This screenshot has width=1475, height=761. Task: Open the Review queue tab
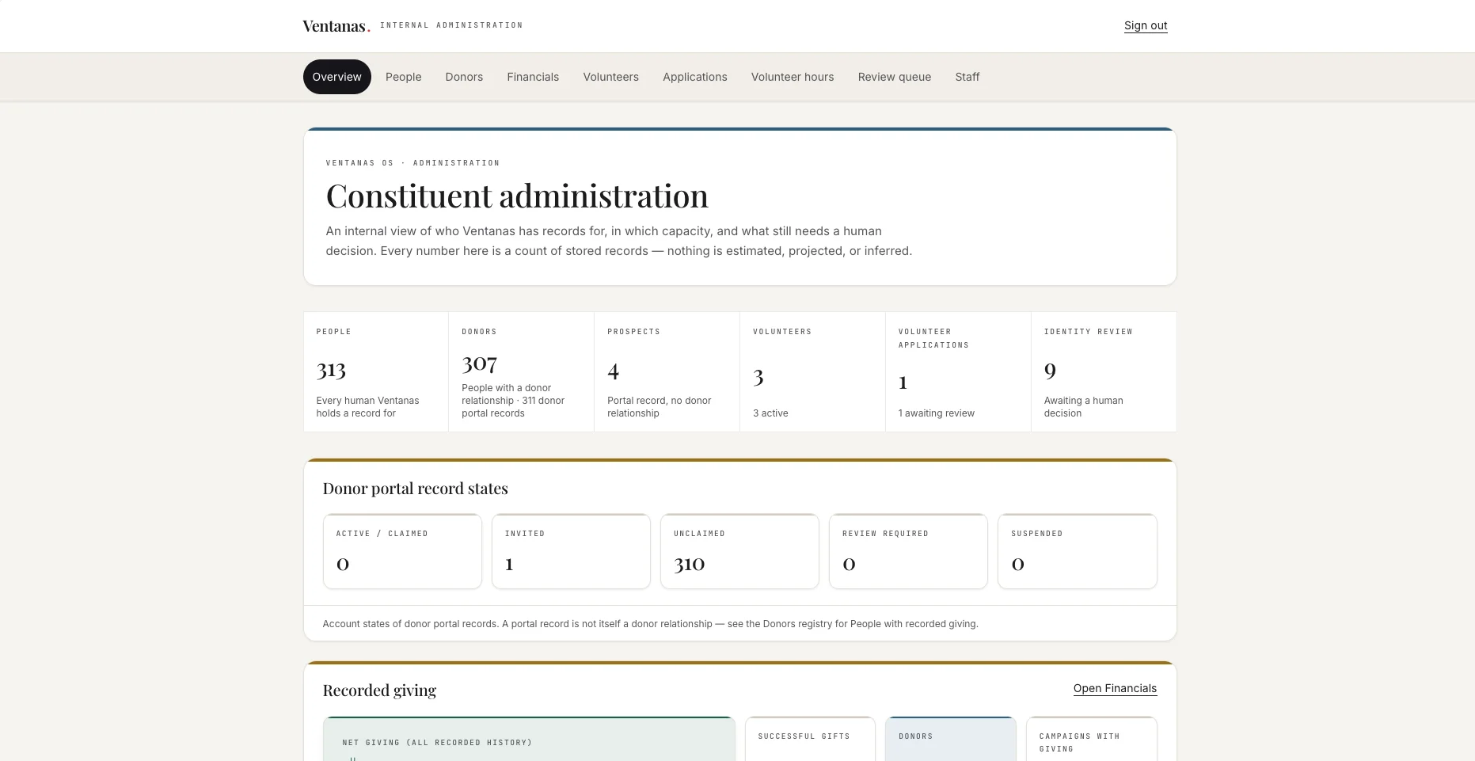894,77
